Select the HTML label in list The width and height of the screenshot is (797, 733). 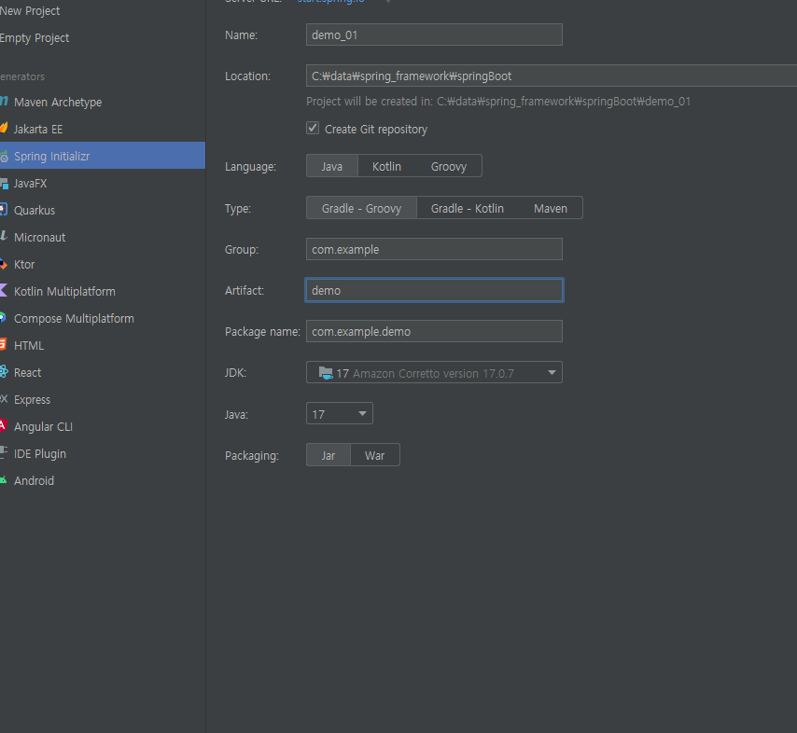[x=28, y=345]
